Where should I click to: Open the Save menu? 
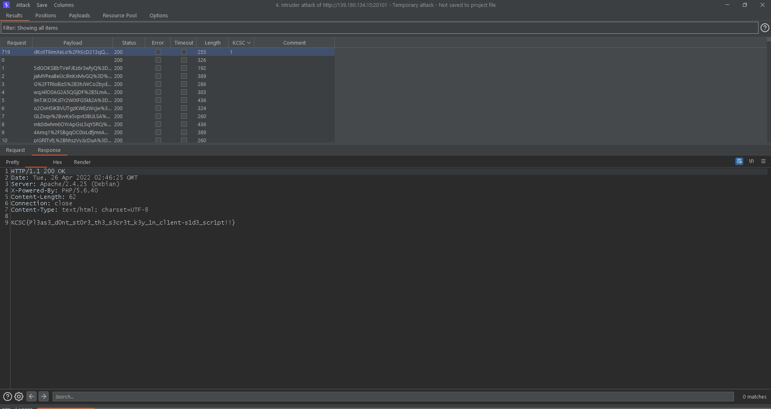pyautogui.click(x=42, y=5)
